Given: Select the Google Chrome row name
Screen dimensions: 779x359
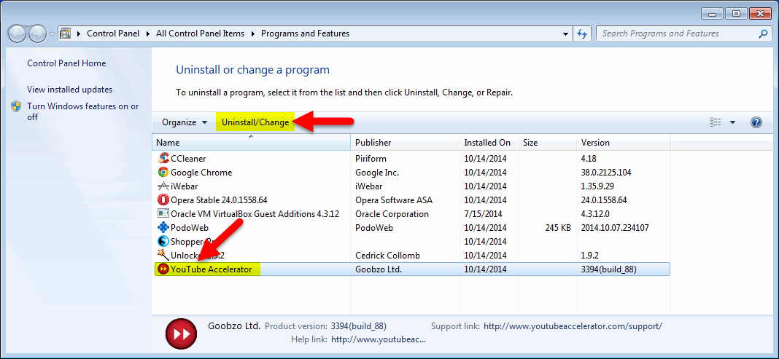Looking at the screenshot, I should click(201, 173).
